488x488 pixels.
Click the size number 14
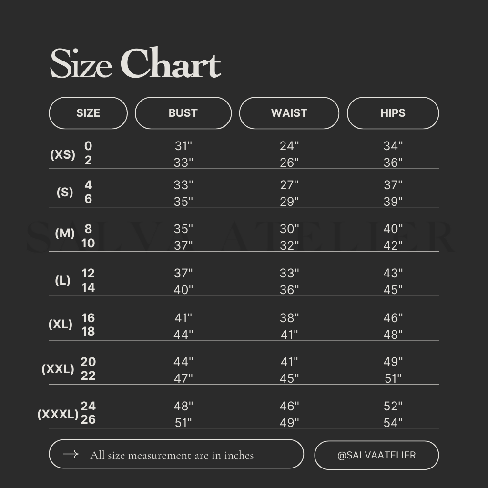[88, 287]
